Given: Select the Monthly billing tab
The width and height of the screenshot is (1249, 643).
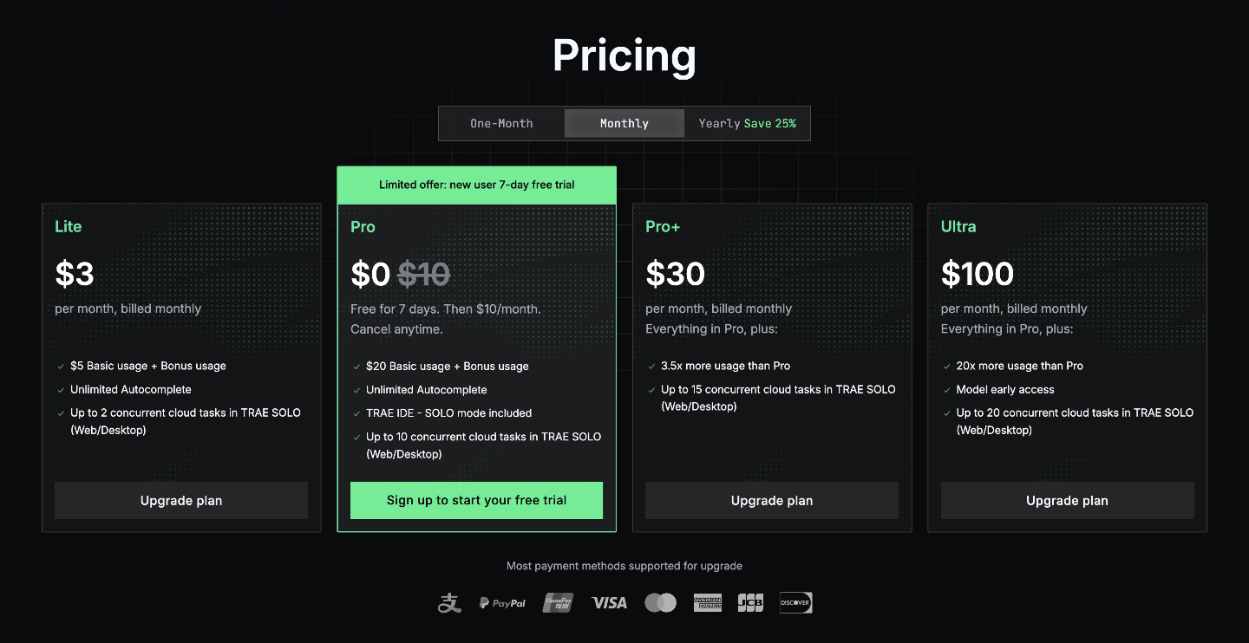Looking at the screenshot, I should pos(624,123).
